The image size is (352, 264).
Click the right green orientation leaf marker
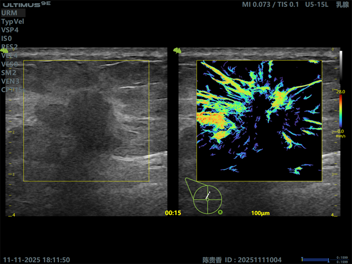click(177, 51)
